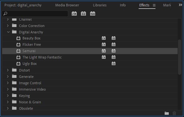Click Light Wrap Fantastic accelerated badge
The width and height of the screenshot is (184, 117).
[104, 57]
